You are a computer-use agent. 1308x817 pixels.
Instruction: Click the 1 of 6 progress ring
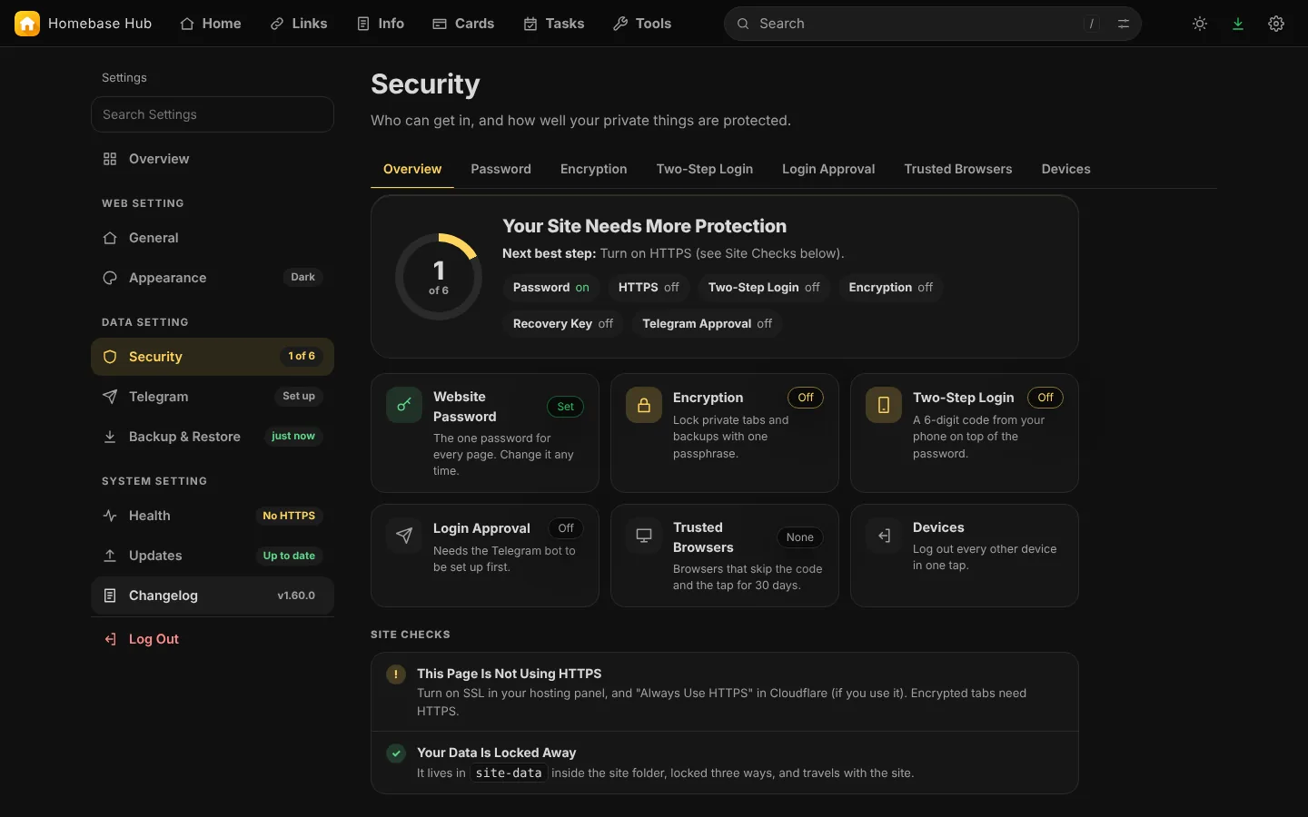(439, 277)
